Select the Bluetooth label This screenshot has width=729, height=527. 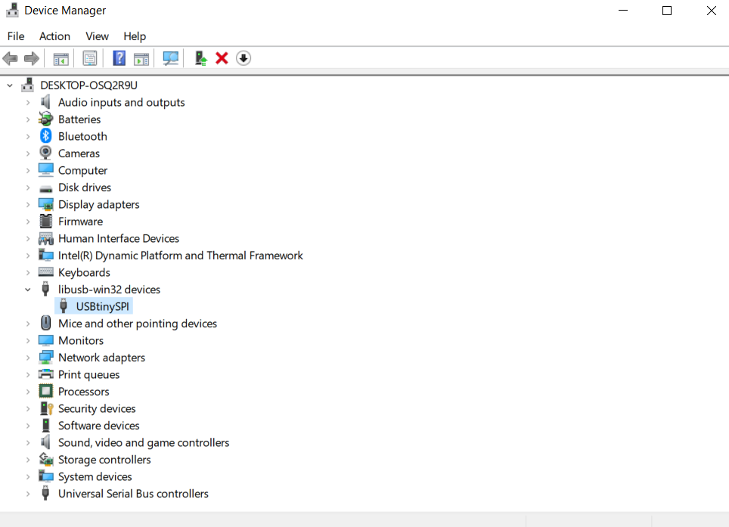pyautogui.click(x=82, y=136)
